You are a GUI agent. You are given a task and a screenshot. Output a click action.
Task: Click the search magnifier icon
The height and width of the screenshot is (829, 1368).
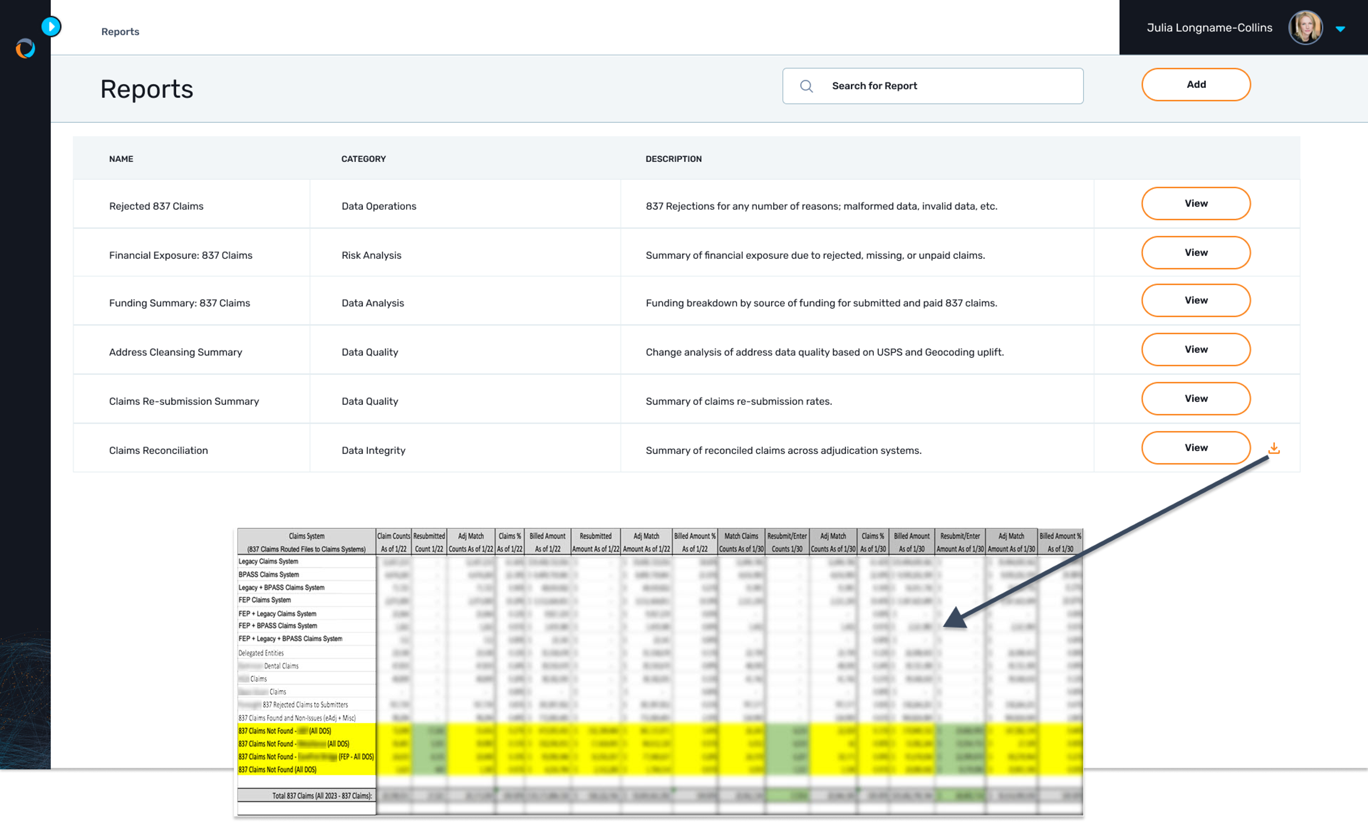pos(806,86)
